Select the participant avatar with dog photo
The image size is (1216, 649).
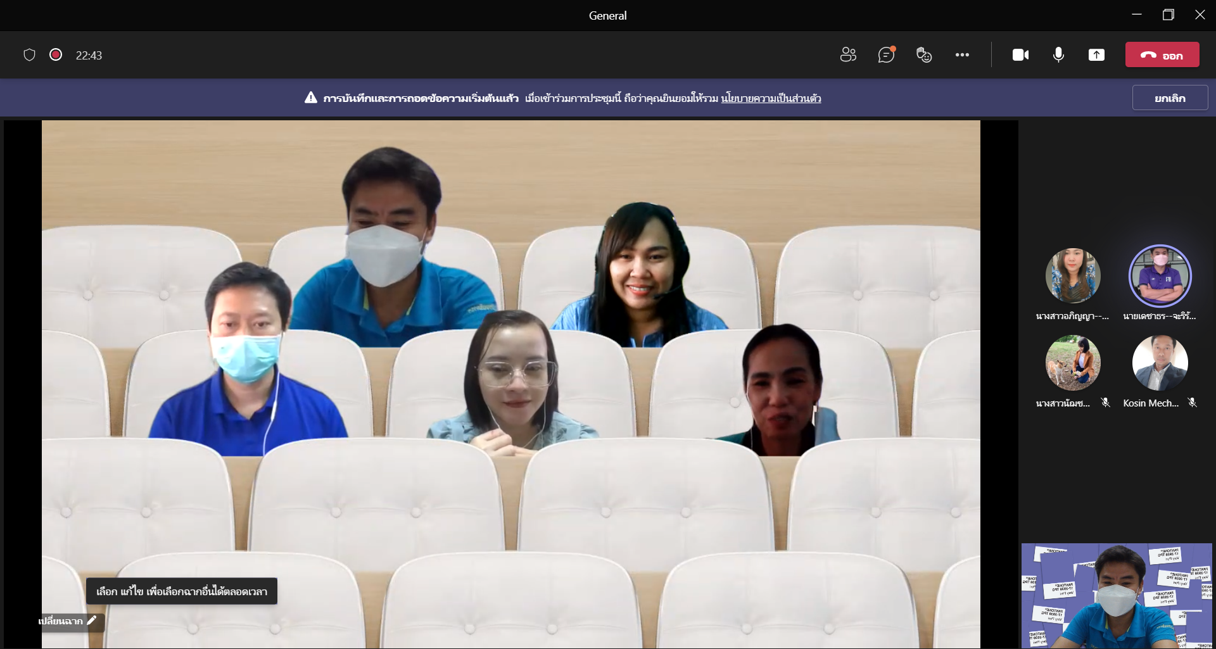coord(1073,363)
